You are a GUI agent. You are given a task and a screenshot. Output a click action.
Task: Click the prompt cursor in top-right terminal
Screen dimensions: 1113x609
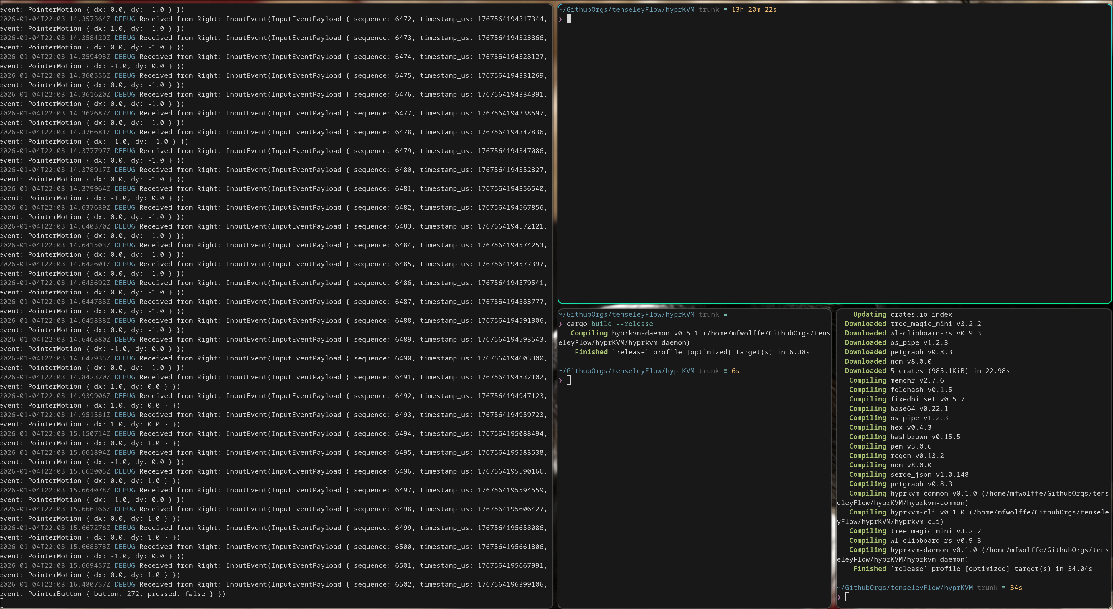pos(569,19)
